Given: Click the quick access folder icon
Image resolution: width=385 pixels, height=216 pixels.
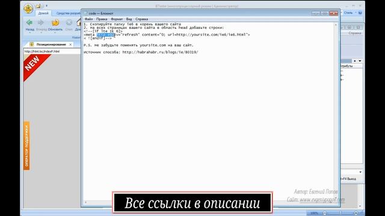Looking at the screenshot, I should [38, 6].
